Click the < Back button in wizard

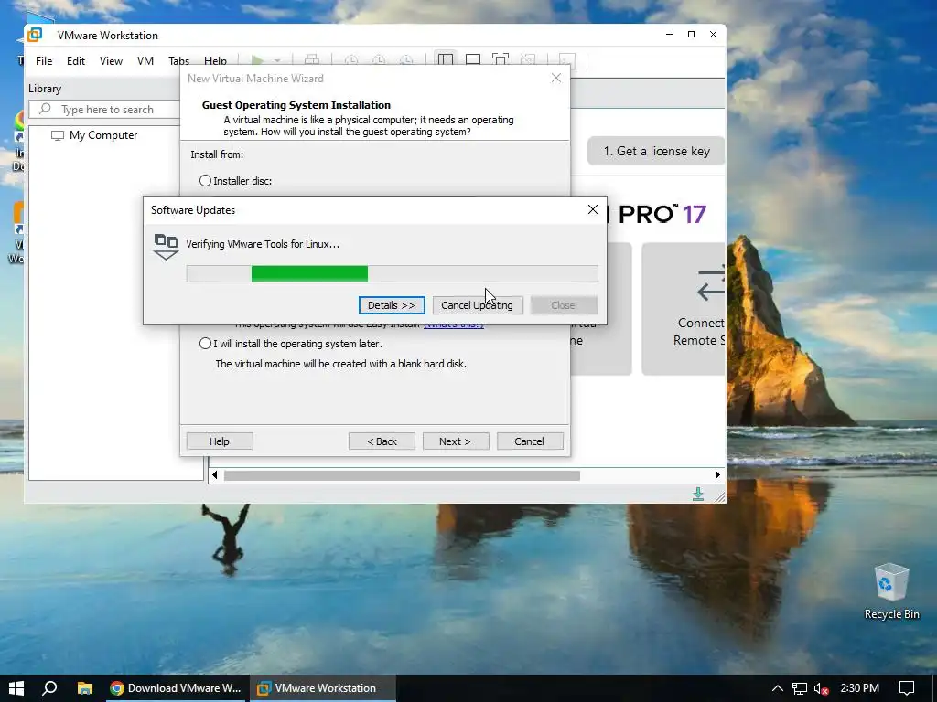coord(382,441)
